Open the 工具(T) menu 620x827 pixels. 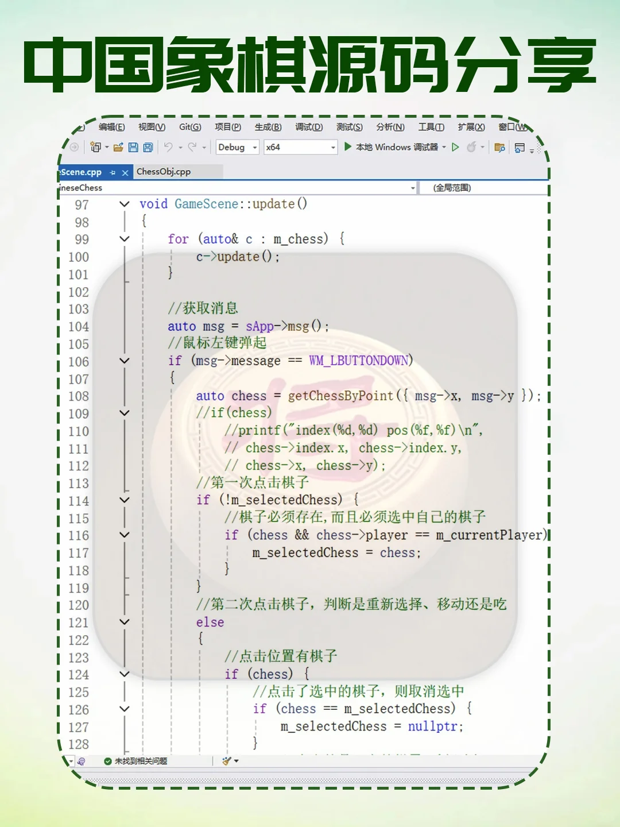[431, 127]
